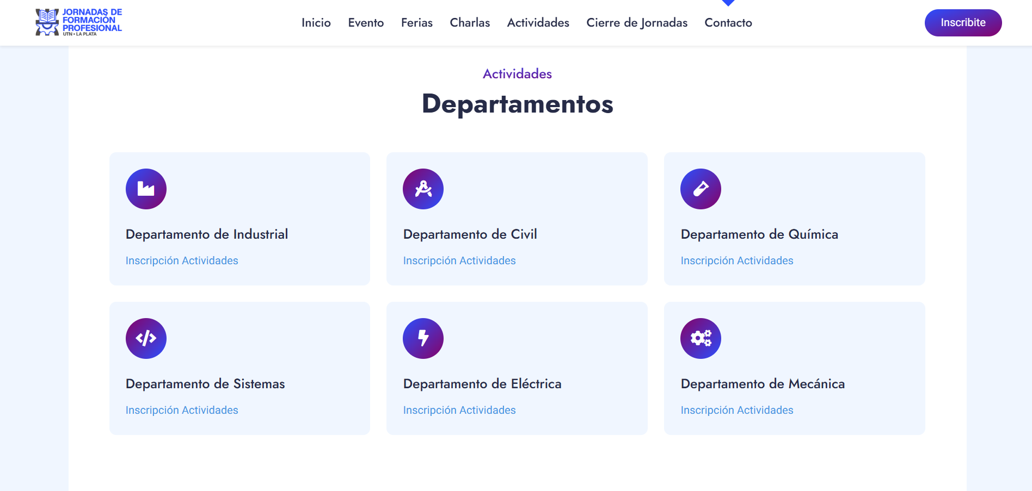Image resolution: width=1032 pixels, height=491 pixels.
Task: Open Inscripción Actividades link for Industrial
Action: coord(182,260)
